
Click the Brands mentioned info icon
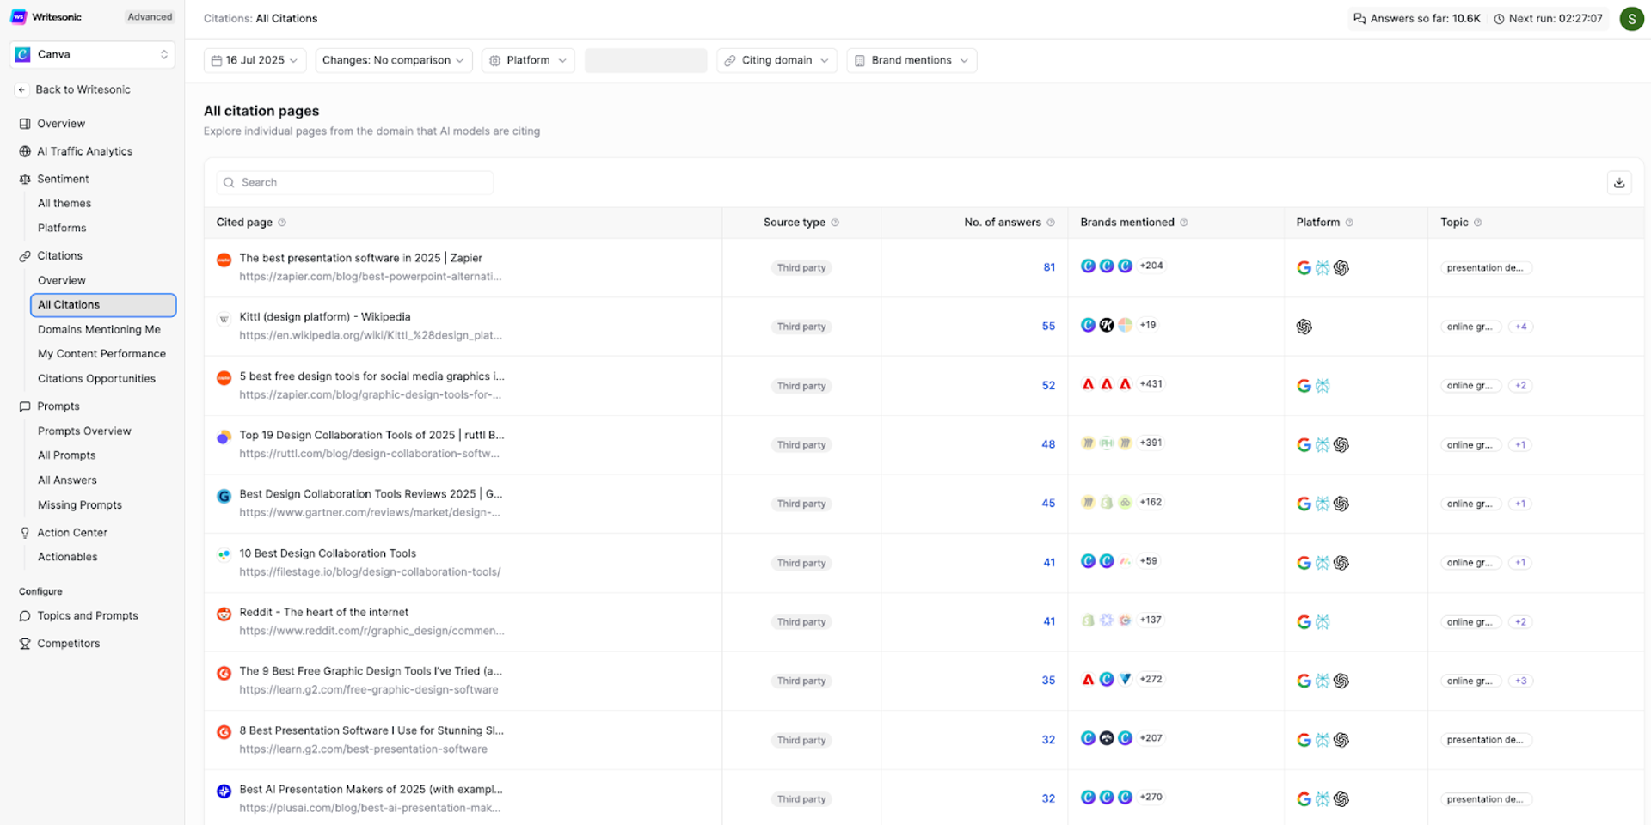1184,223
